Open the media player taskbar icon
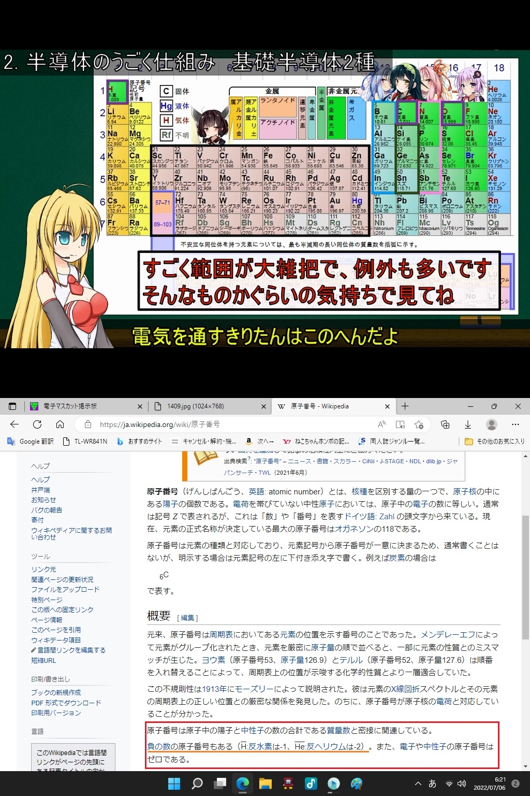Screen dimensions: 530x796 334,784
